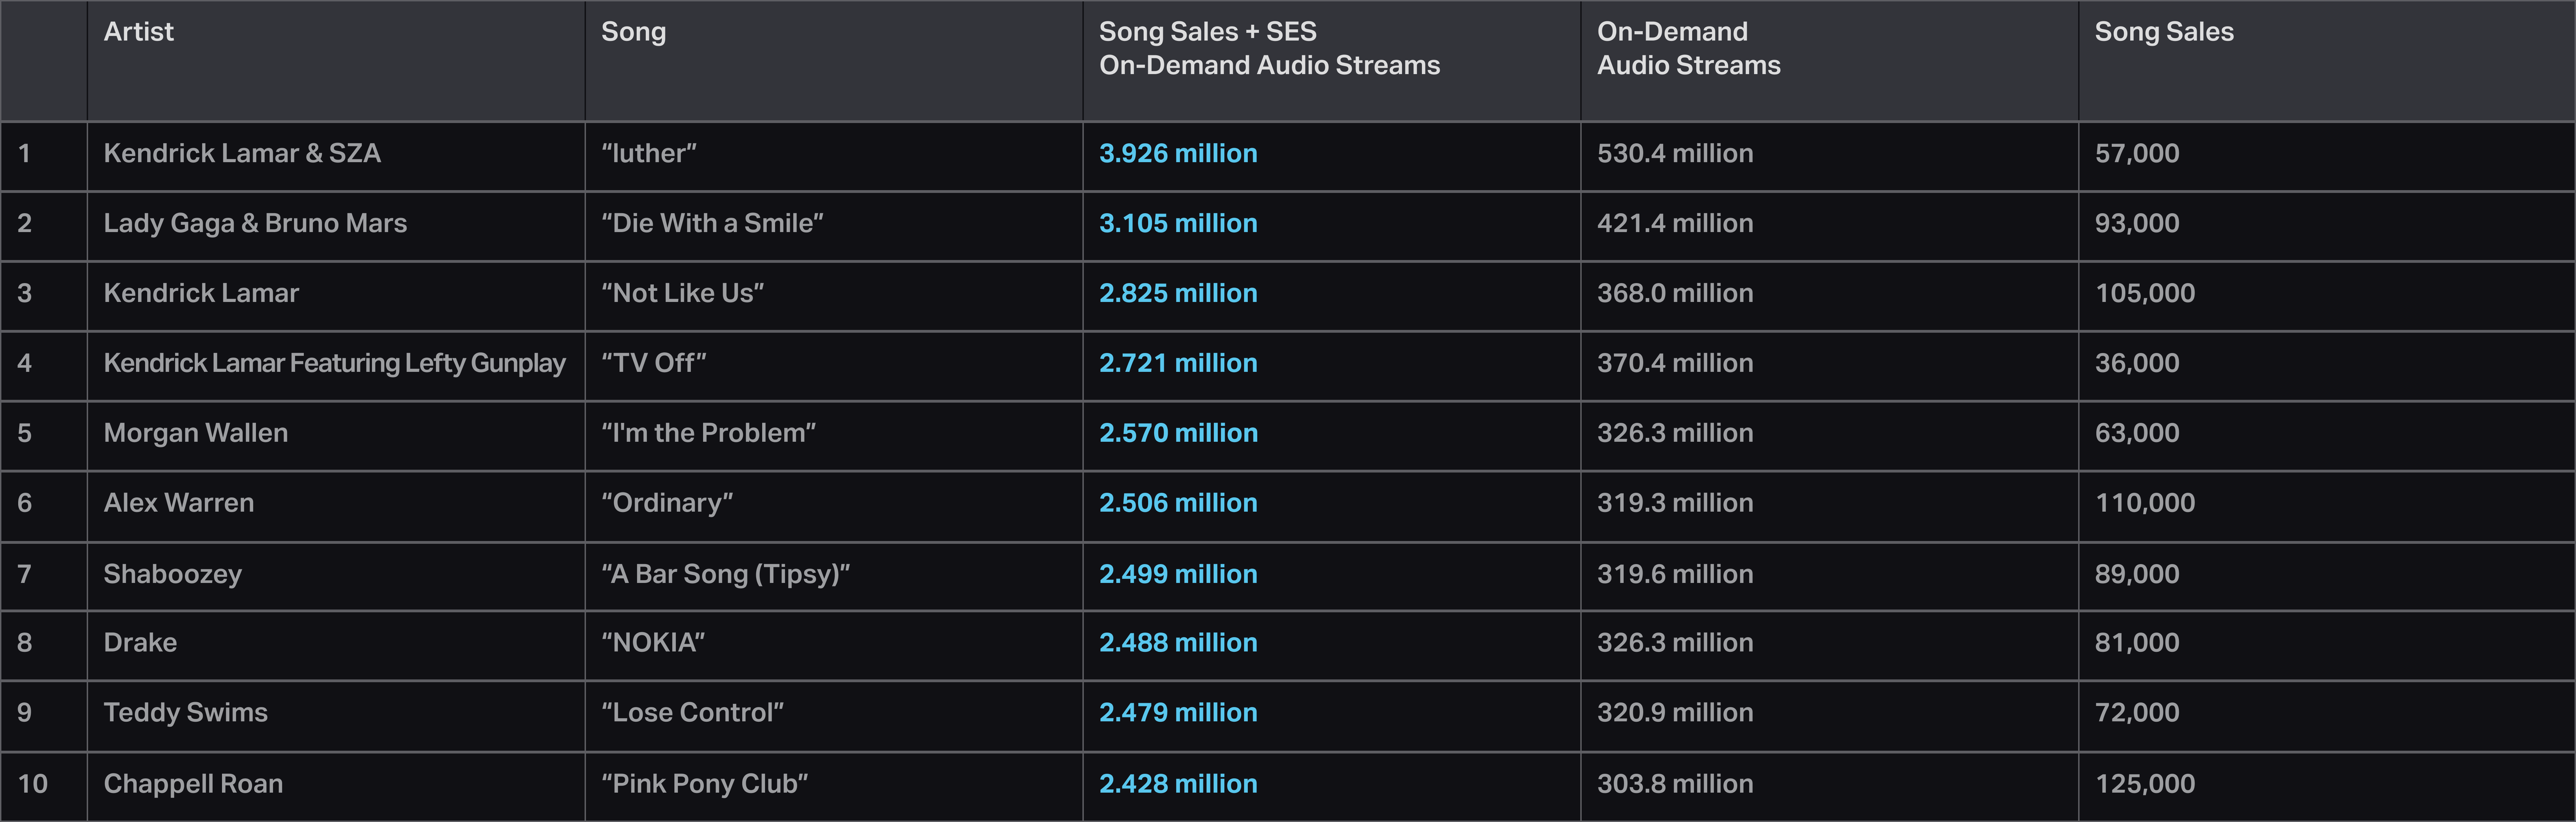Click the "Die With a Smile" song
The width and height of the screenshot is (2576, 822).
click(712, 223)
